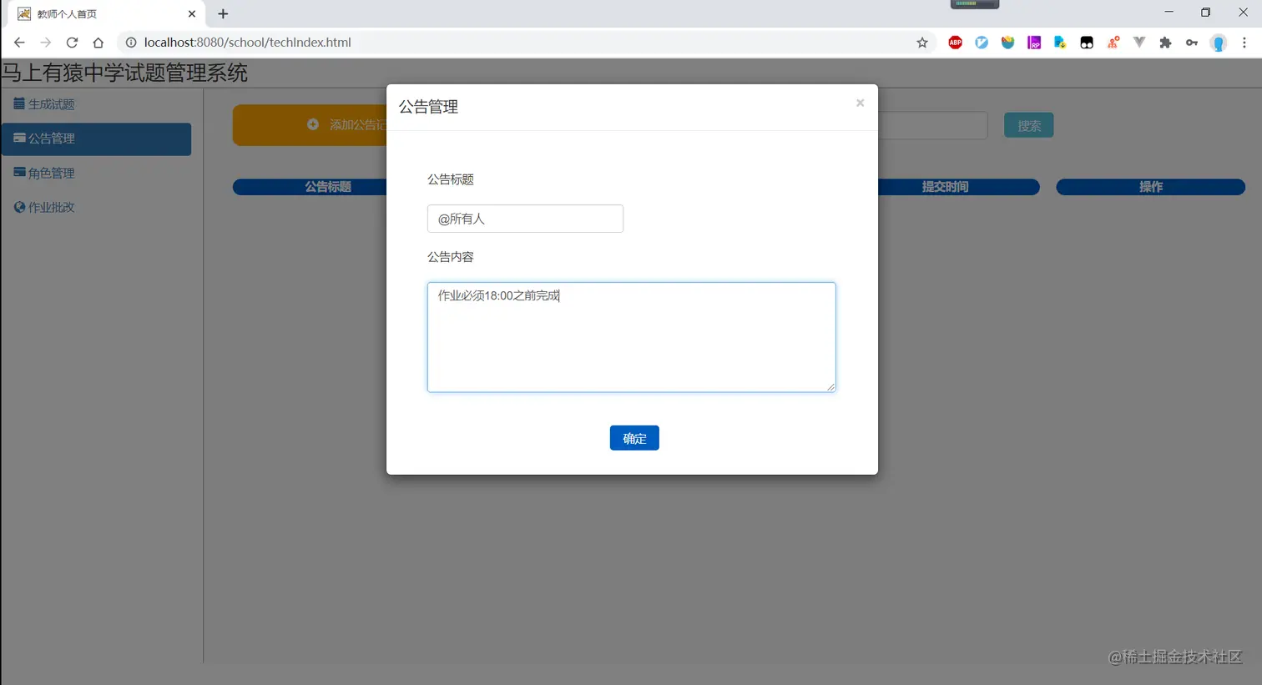This screenshot has height=685, width=1262.
Task: Click the 公告内容 label in the dialog
Action: click(451, 257)
